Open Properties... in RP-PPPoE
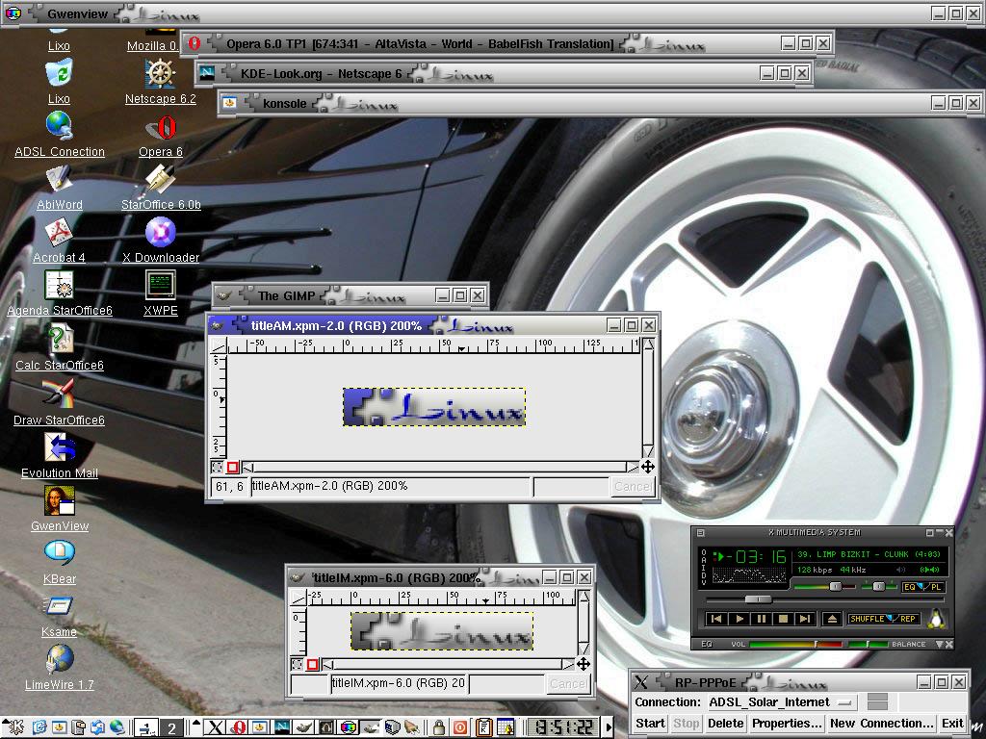The width and height of the screenshot is (986, 739). click(x=787, y=724)
